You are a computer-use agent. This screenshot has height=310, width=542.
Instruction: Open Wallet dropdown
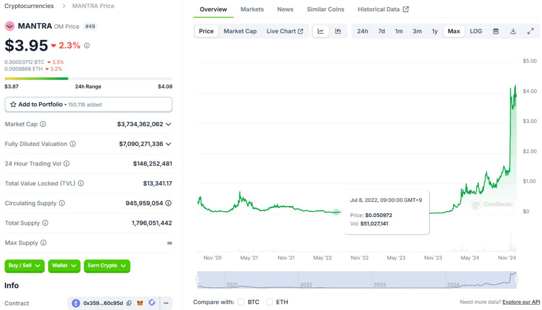click(64, 266)
